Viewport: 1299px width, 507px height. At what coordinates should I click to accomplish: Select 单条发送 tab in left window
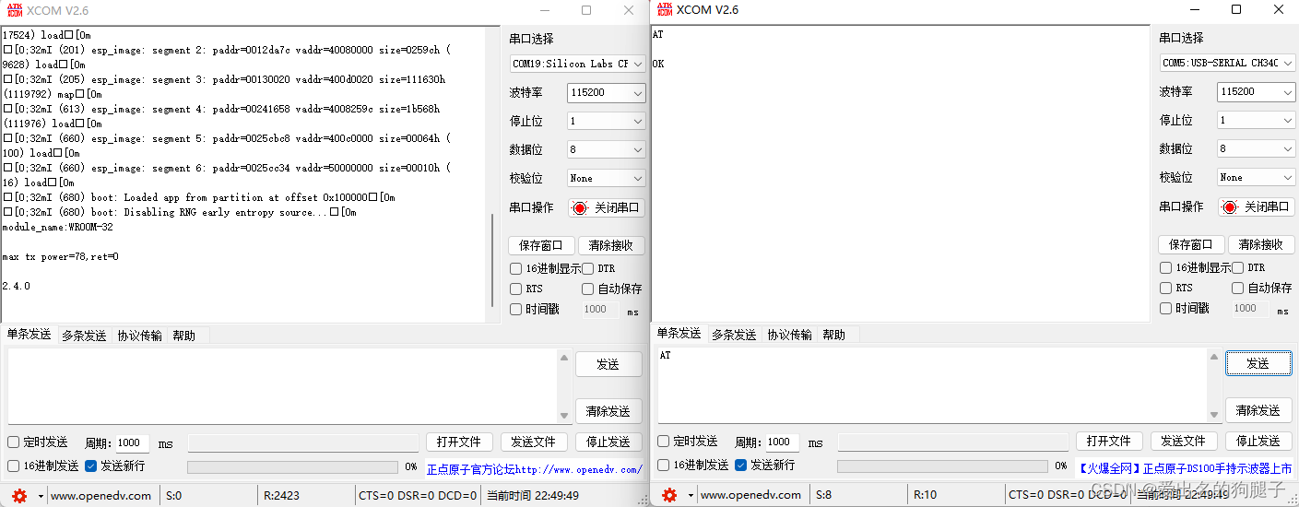click(29, 335)
